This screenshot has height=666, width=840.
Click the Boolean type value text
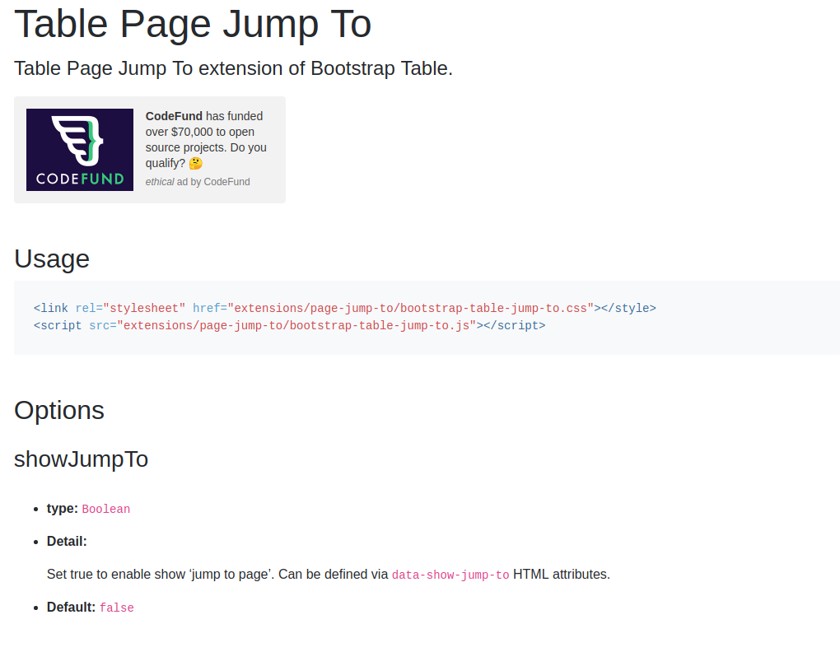coord(105,509)
